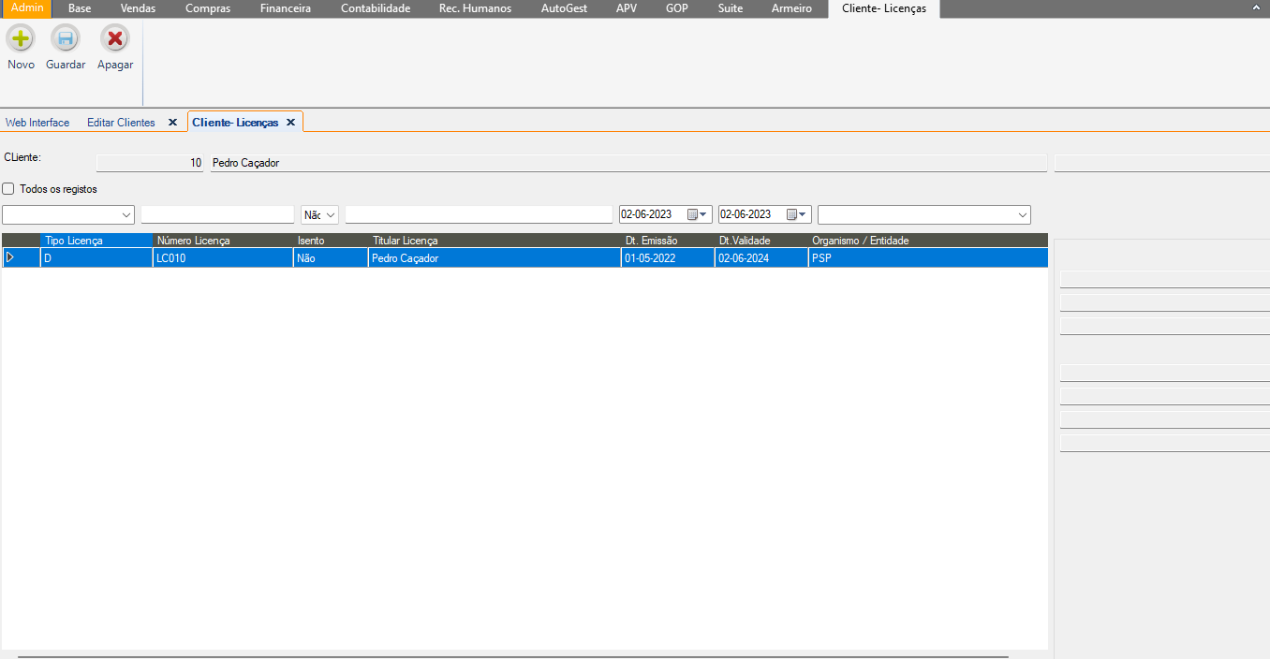Close the Editar Clientes tab
Viewport: 1270px width, 659px height.
point(172,123)
